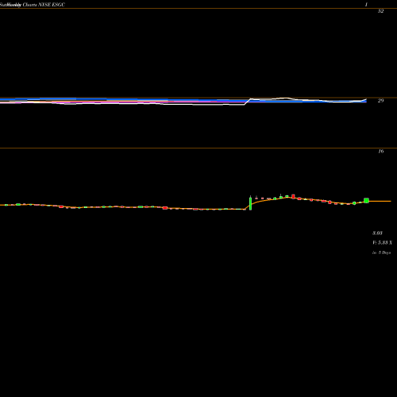Click the white moving average line's end
The width and height of the screenshot is (397, 397).
coord(366,99)
